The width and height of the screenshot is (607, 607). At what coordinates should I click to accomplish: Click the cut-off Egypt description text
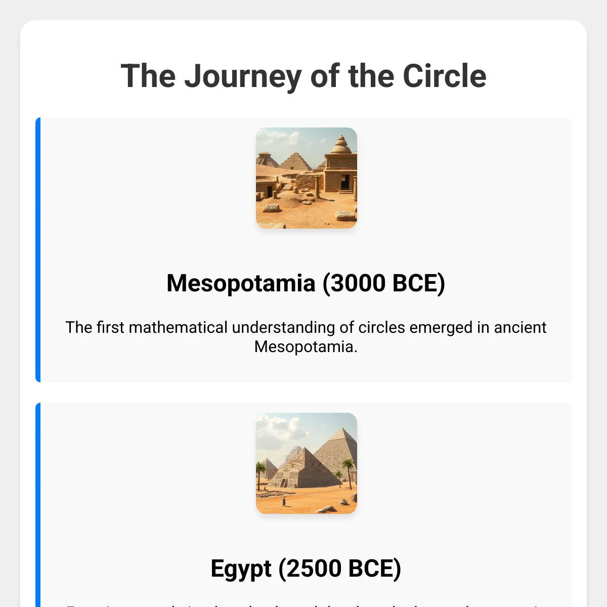[306, 604]
